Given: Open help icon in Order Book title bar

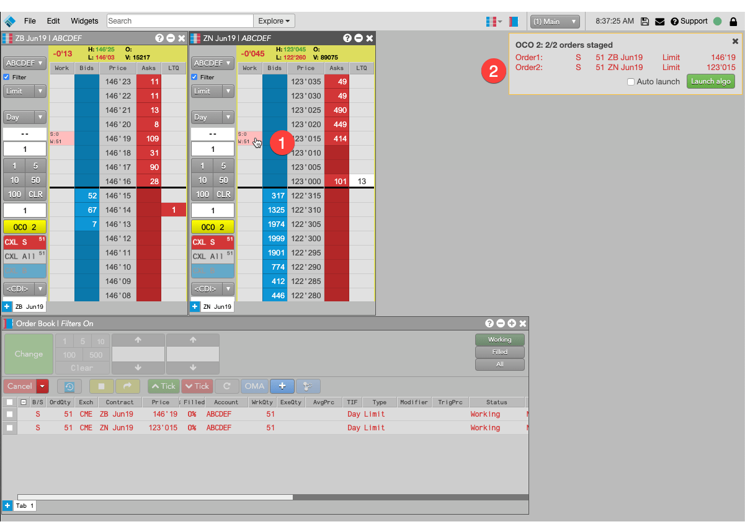Looking at the screenshot, I should coord(489,323).
